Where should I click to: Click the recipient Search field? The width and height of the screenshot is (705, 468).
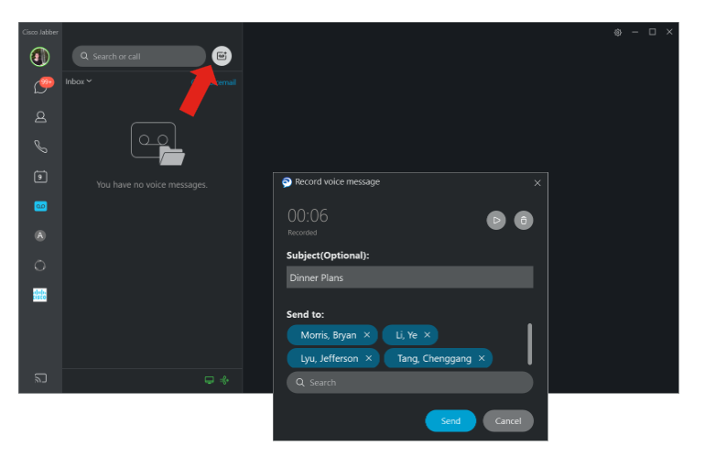click(x=409, y=383)
